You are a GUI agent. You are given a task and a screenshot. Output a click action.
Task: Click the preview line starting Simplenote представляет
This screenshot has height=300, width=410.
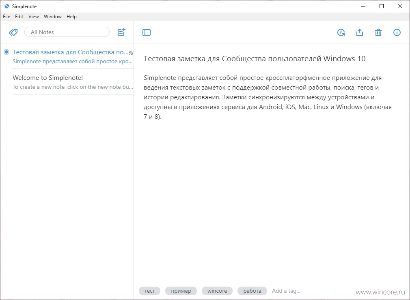tap(73, 61)
